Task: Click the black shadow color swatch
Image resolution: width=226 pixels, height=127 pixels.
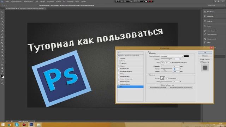Action: [x=186, y=56]
